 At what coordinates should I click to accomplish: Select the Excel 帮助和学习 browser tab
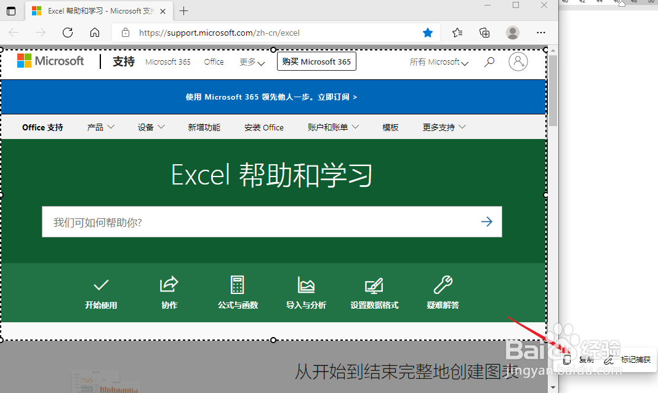(x=98, y=11)
